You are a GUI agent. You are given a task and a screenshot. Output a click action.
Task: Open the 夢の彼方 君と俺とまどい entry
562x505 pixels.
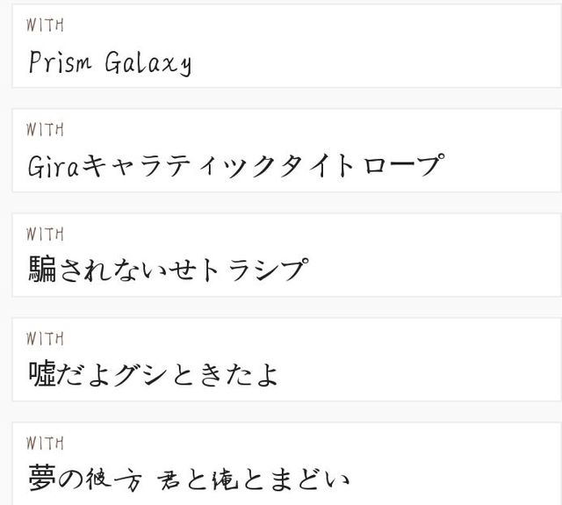click(287, 464)
